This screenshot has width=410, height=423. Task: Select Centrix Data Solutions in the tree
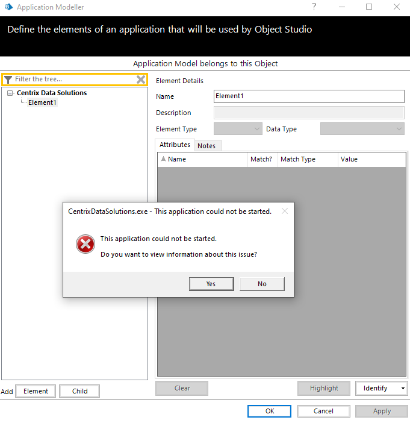coord(52,93)
